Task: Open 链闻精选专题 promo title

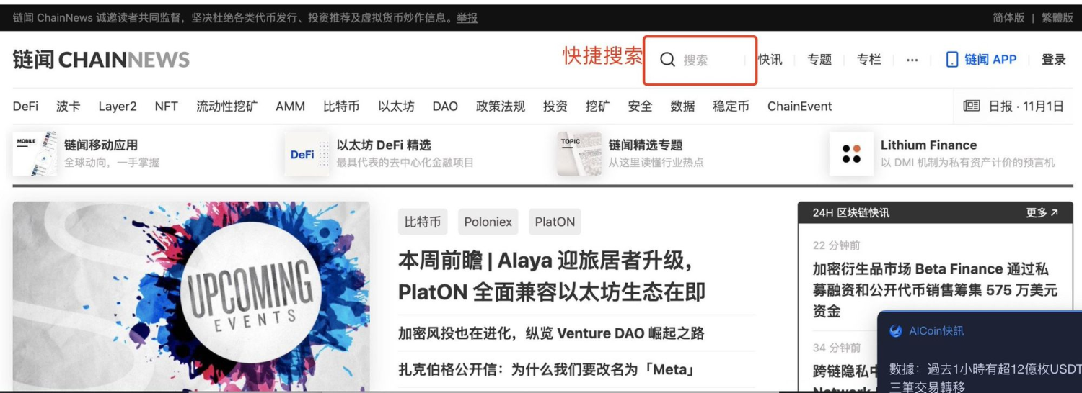Action: 646,145
